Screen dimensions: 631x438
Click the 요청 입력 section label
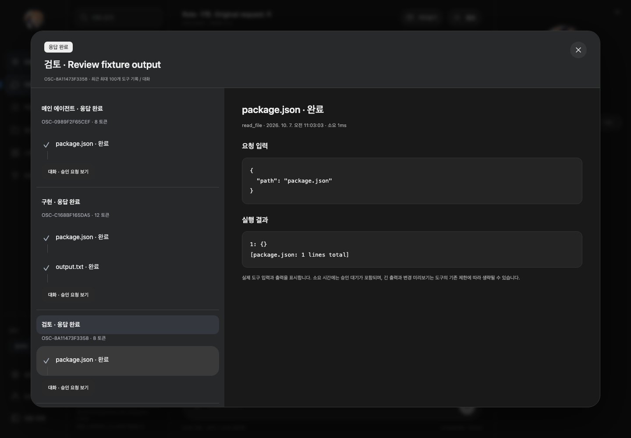(x=255, y=146)
